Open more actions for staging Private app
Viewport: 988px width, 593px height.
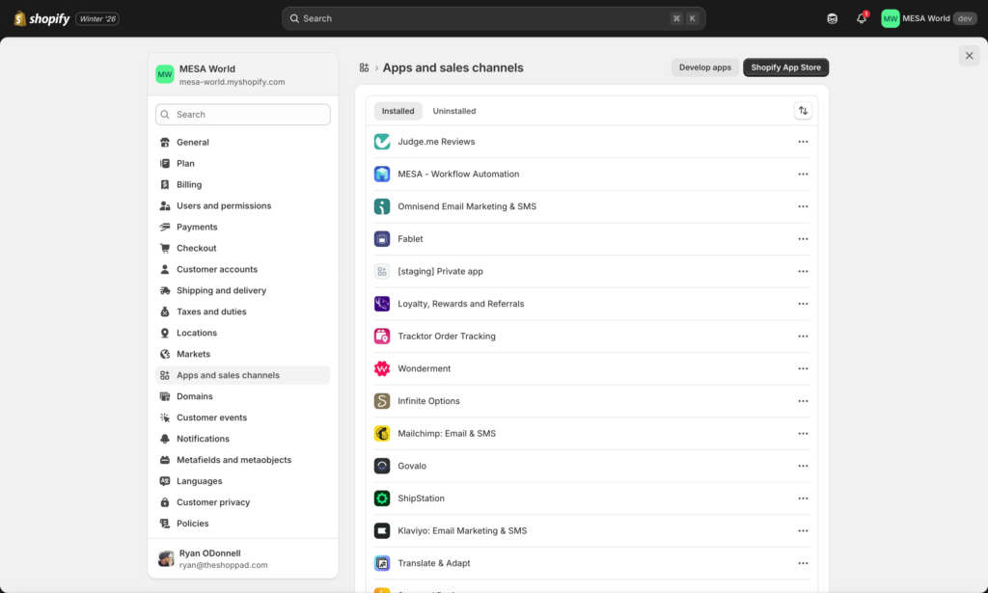point(803,271)
